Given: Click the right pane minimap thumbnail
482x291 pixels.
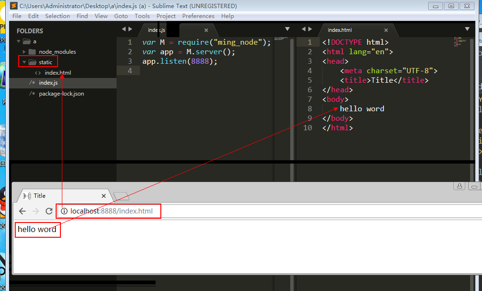Looking at the screenshot, I should coord(460,42).
